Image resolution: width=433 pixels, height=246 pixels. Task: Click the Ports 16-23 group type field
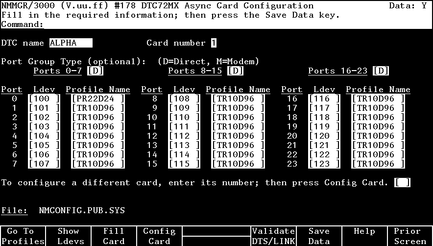381,71
